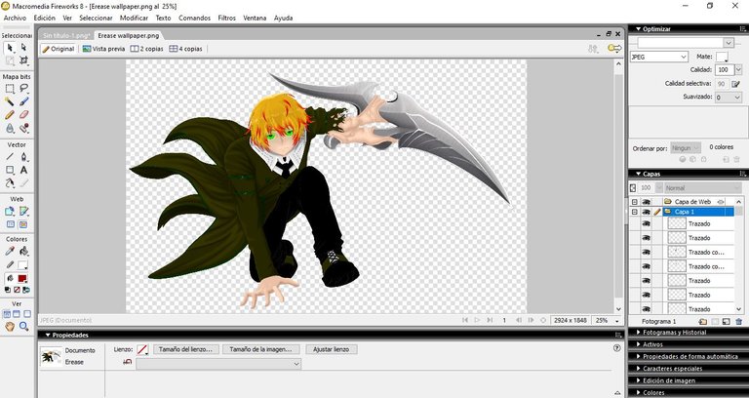This screenshot has width=749, height=398.
Task: Open the Modificar menu
Action: click(x=134, y=19)
